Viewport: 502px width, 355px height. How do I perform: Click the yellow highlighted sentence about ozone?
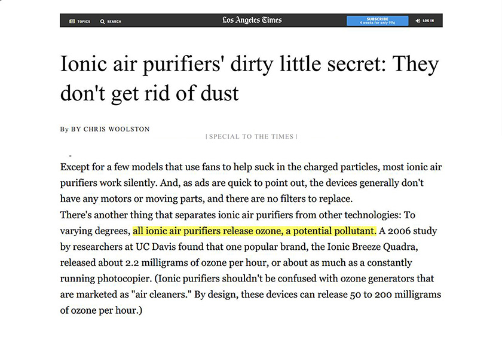coord(254,231)
